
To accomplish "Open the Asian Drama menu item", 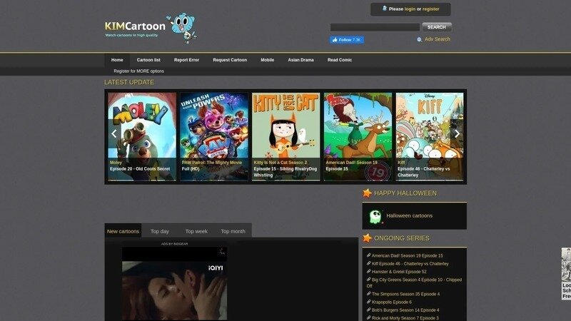I will 300,60.
